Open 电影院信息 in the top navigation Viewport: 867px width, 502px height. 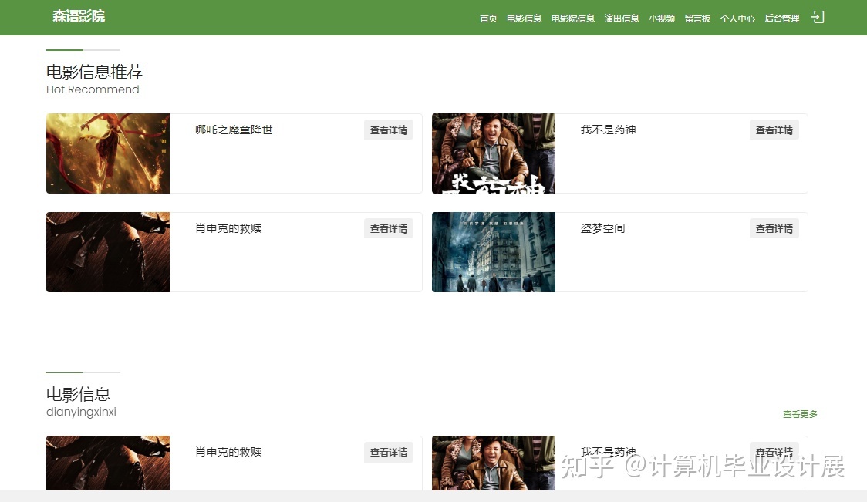572,19
